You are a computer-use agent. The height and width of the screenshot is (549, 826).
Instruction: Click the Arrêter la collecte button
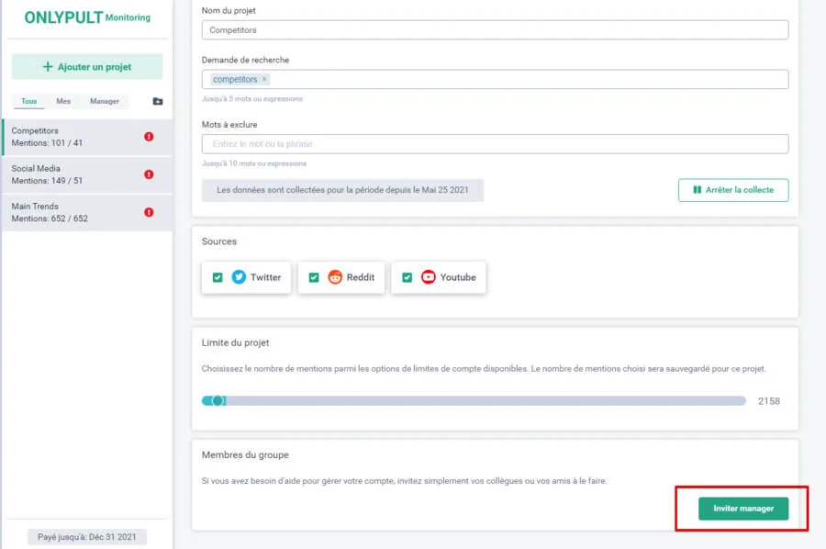click(732, 190)
